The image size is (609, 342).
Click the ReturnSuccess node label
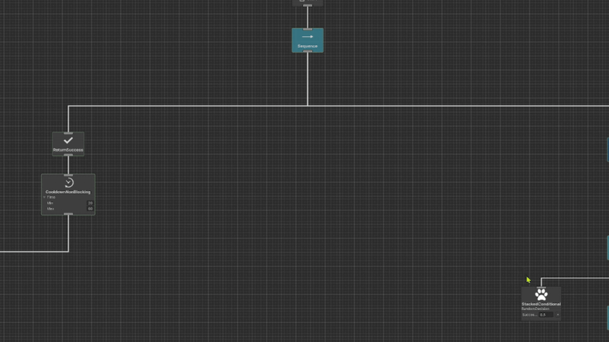click(x=68, y=149)
